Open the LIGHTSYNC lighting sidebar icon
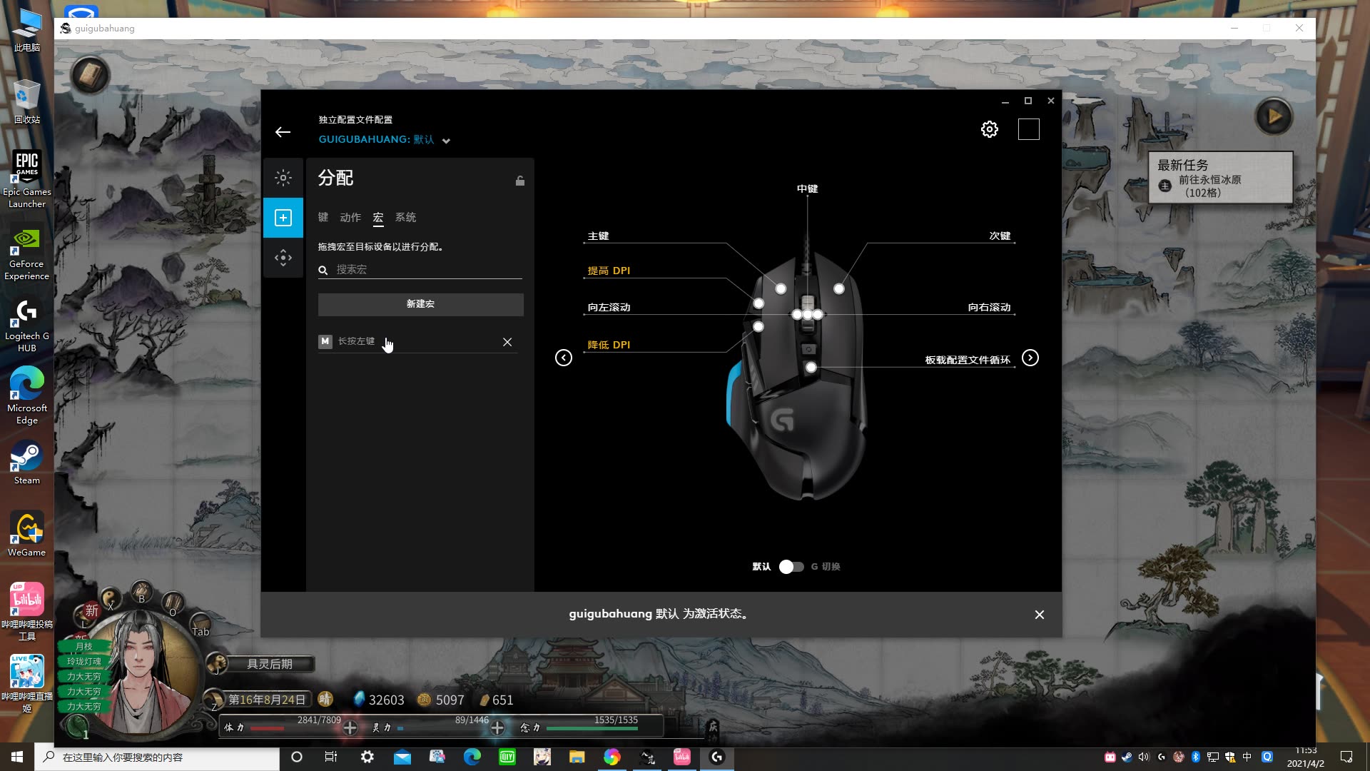Viewport: 1370px width, 771px height. coord(283,178)
